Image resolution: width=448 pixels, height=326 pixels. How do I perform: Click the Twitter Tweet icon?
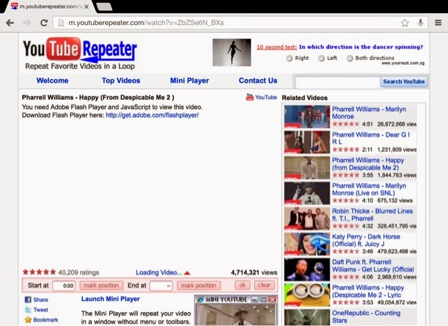28,310
